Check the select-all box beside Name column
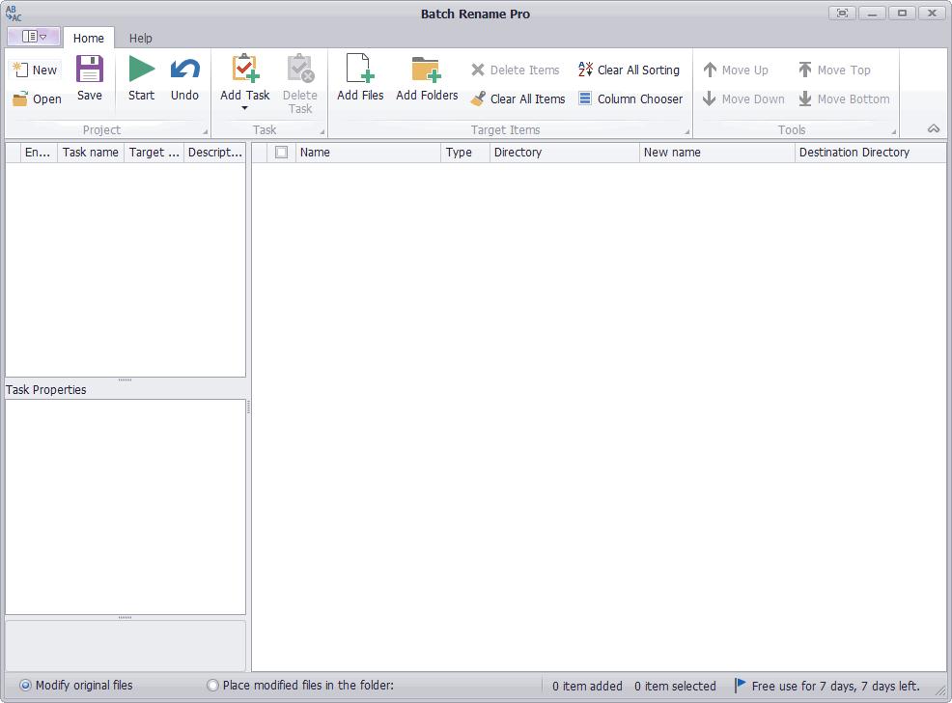952x703 pixels. point(281,153)
